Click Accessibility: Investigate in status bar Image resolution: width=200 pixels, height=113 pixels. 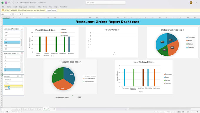click(14, 112)
